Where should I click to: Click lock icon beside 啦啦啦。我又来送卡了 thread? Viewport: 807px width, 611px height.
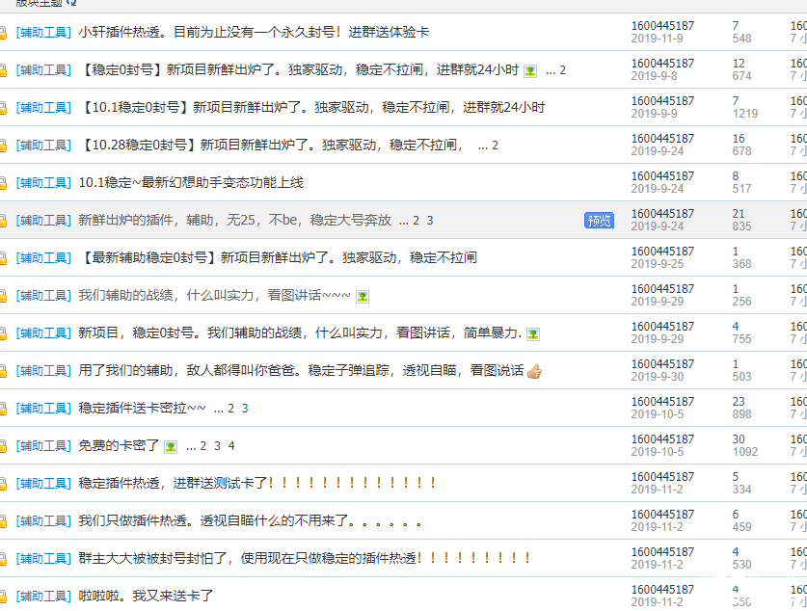coord(3,597)
